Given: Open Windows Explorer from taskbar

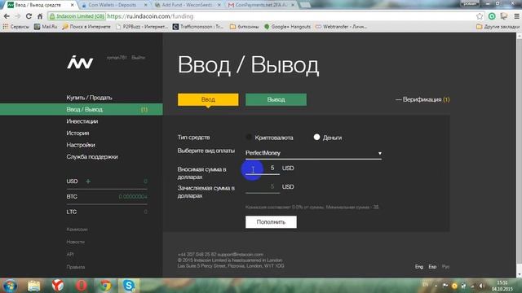Looking at the screenshot, I should (34, 286).
